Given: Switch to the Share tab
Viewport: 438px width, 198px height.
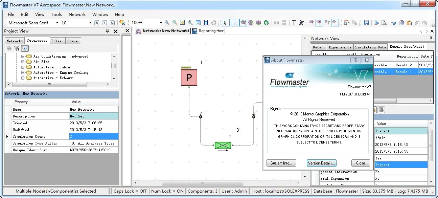Looking at the screenshot, I should (x=72, y=41).
